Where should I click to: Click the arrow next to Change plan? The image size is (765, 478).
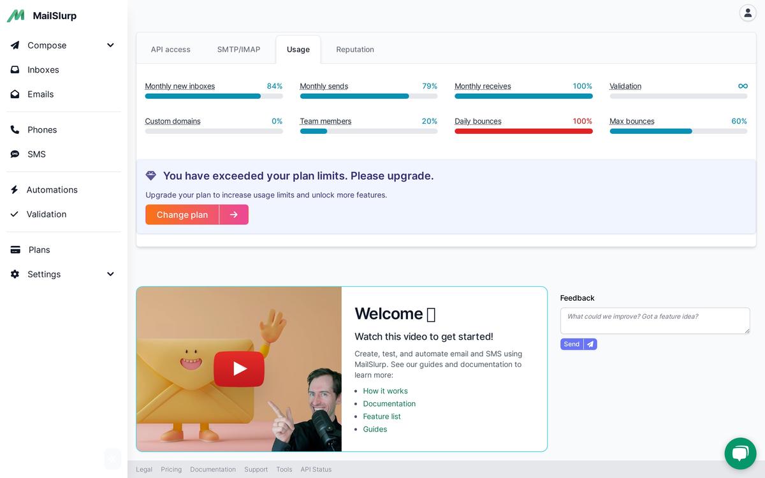(233, 215)
